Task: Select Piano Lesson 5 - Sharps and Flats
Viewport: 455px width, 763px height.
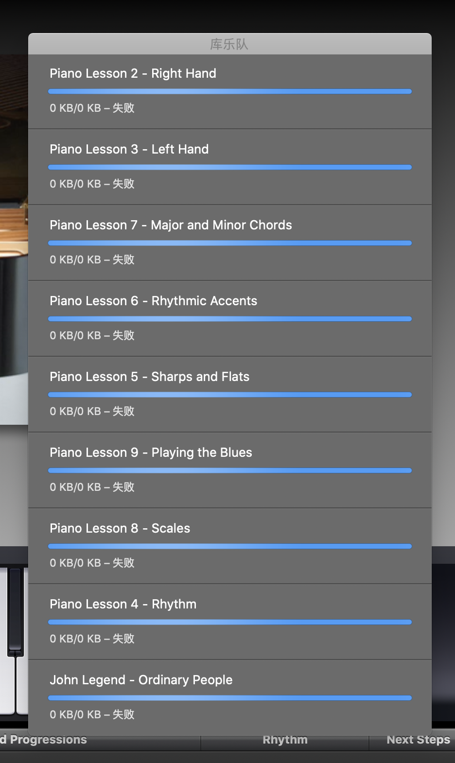Action: (x=149, y=377)
